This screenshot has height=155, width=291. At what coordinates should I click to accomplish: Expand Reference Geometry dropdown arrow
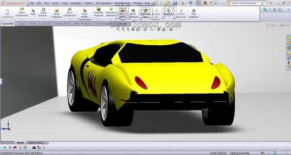(111, 19)
